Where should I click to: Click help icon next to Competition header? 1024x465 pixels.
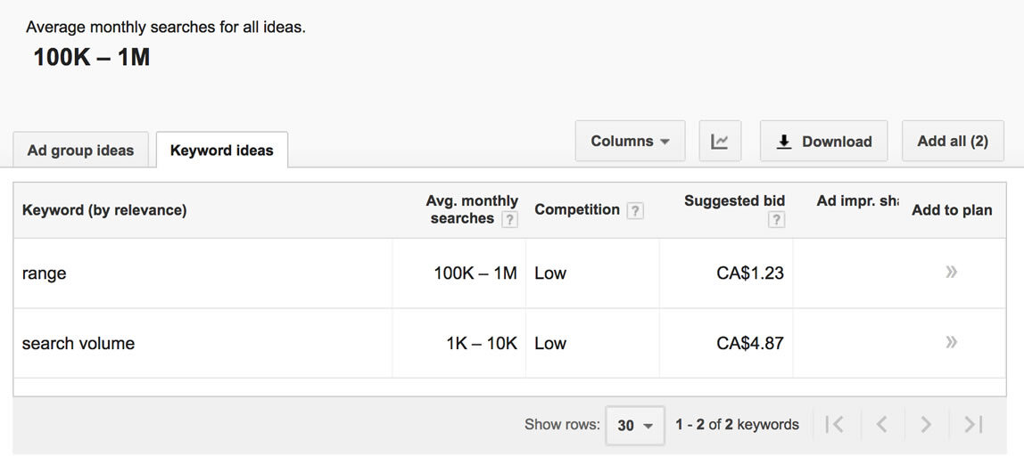click(x=635, y=211)
